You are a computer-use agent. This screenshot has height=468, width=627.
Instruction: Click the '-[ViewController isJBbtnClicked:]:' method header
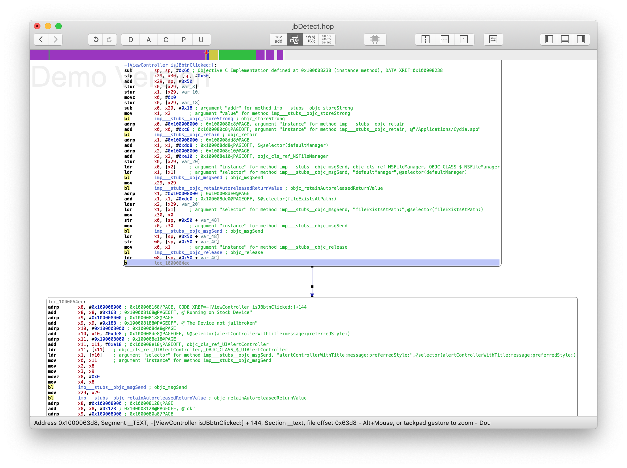pyautogui.click(x=170, y=65)
